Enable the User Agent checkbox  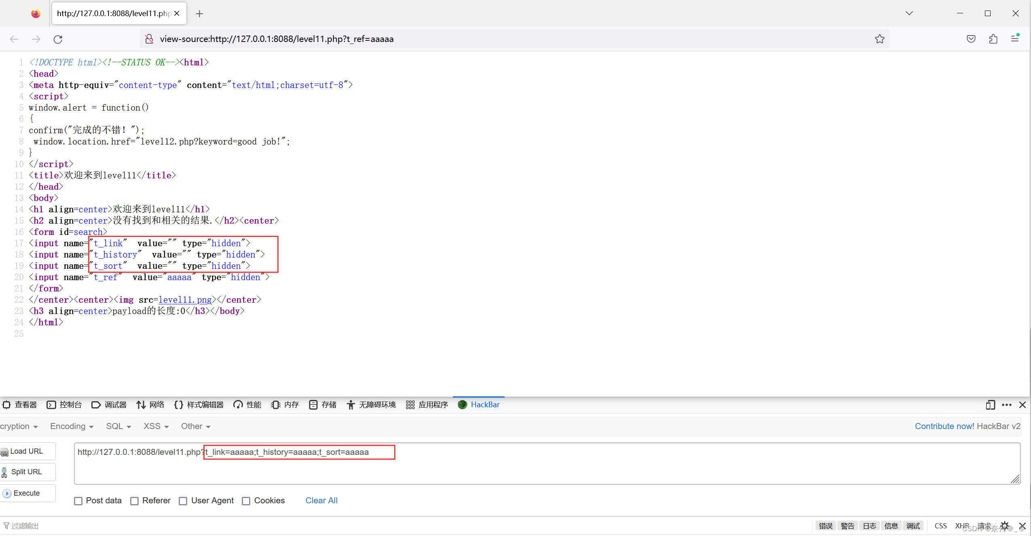[x=183, y=501]
